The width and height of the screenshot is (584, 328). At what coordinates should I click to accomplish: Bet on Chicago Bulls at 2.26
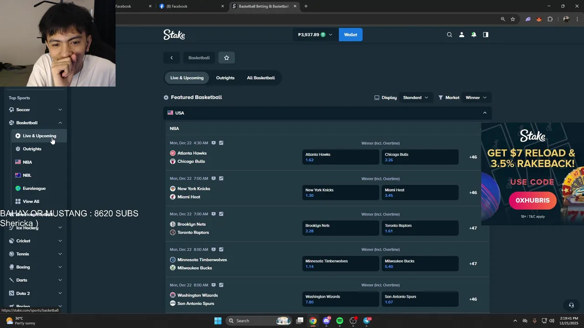coord(420,157)
